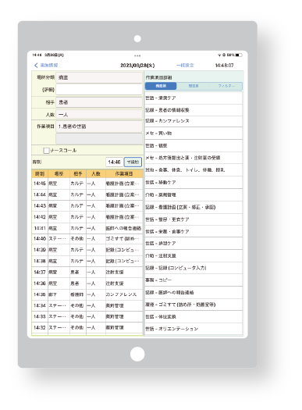Select the 14:38 row in the log table
This screenshot has height=410, width=302.
(x=87, y=261)
